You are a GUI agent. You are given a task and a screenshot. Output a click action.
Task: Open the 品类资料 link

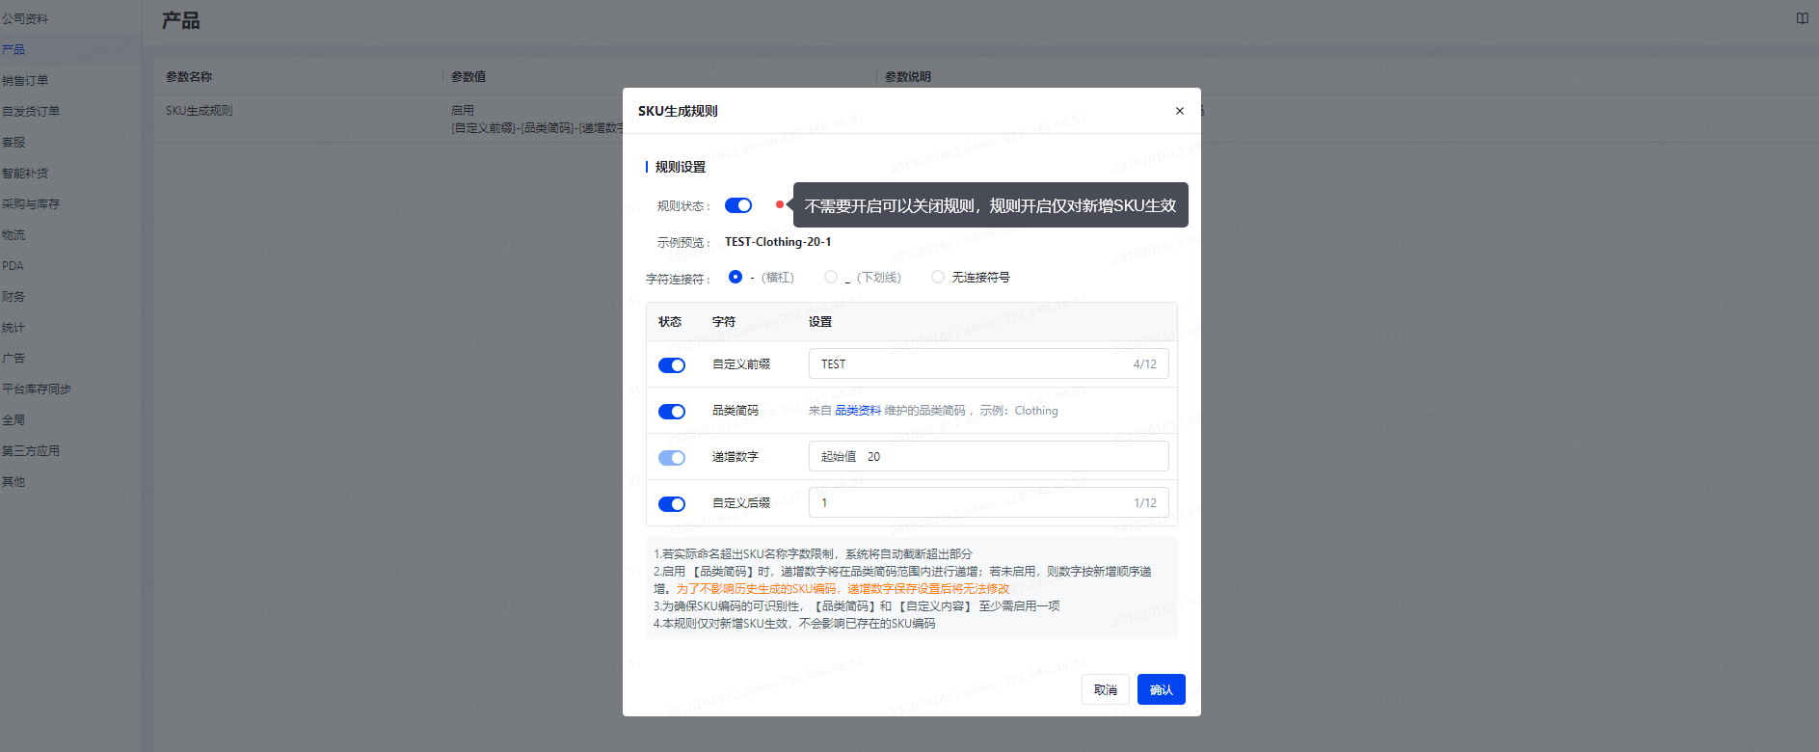point(858,411)
